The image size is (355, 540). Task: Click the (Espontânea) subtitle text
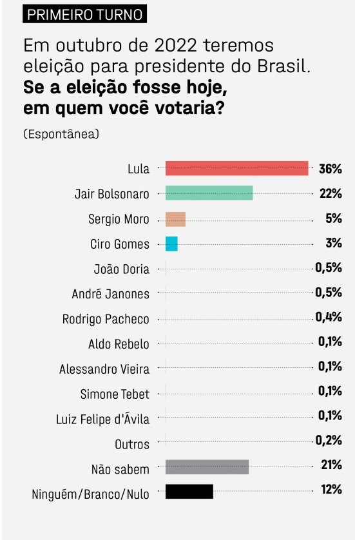61,134
